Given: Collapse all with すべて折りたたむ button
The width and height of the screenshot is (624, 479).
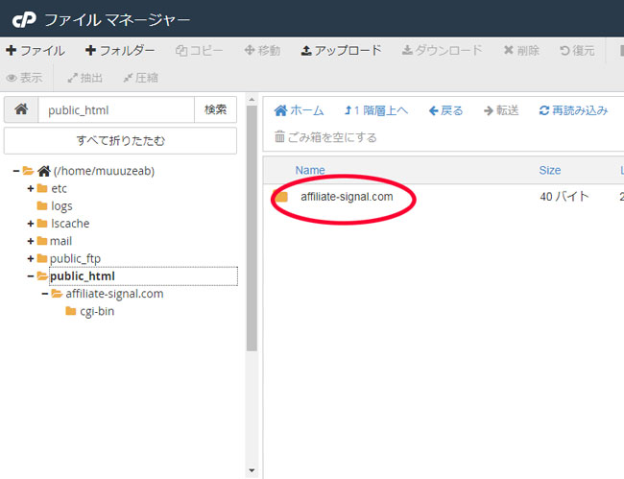Looking at the screenshot, I should click(120, 140).
